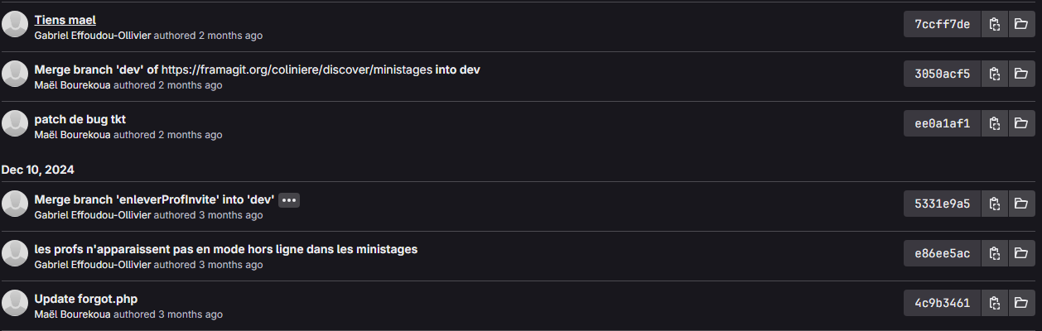Copy commit SHA ee0a1af1 to clipboard
1042x331 pixels.
994,123
